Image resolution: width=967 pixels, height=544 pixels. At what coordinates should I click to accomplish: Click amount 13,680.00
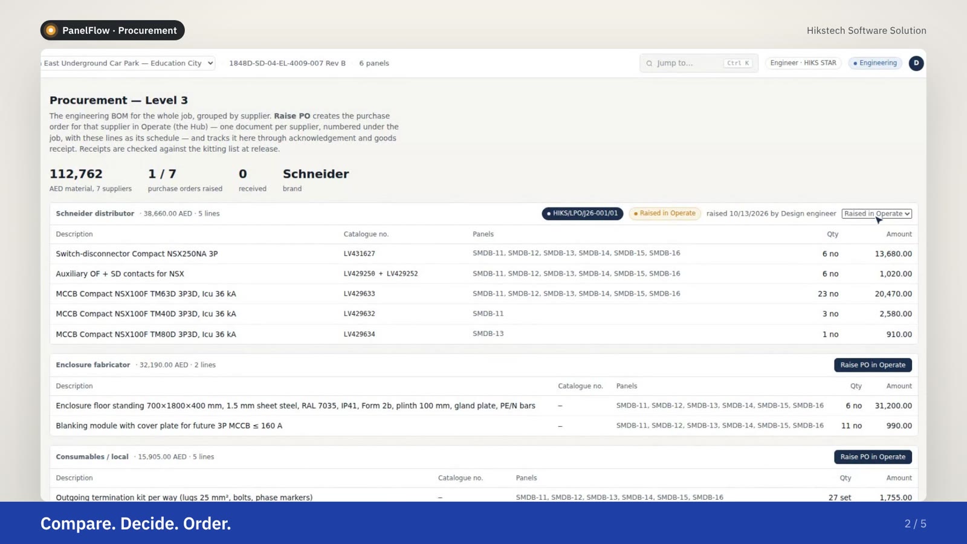[893, 254]
